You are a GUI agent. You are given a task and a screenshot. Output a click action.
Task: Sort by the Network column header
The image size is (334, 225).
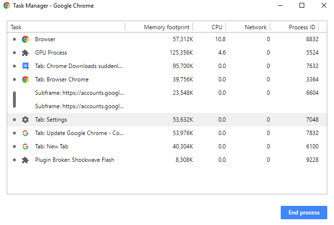(x=256, y=27)
